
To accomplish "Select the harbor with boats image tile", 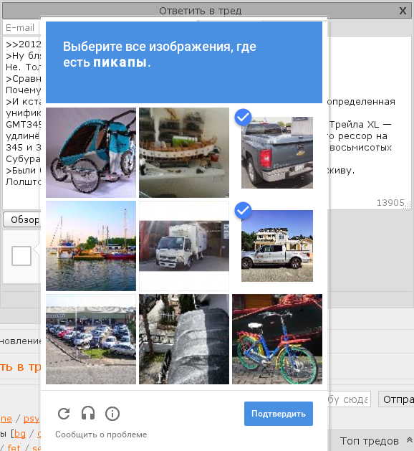I will [91, 246].
